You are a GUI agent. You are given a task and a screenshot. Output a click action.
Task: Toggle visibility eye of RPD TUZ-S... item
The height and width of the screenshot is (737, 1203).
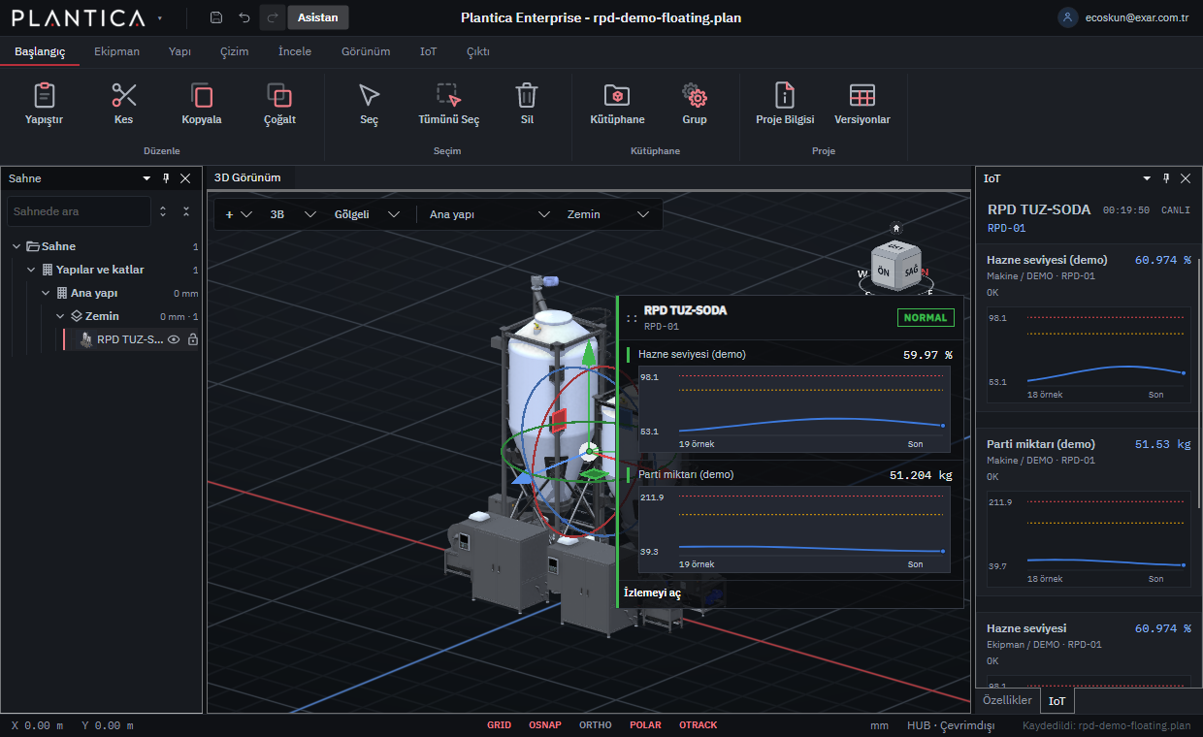click(174, 339)
